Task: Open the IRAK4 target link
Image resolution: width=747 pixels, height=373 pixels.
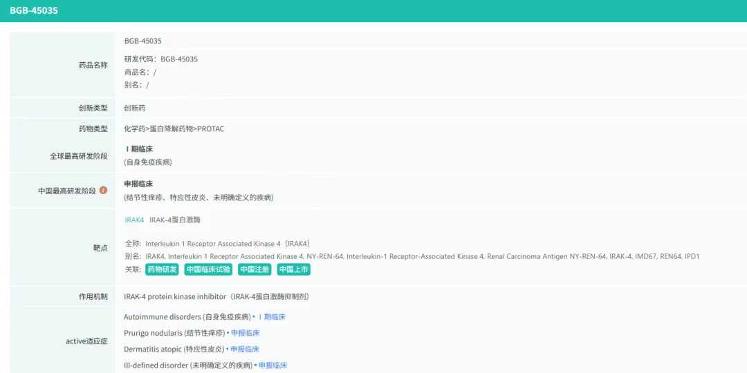Action: click(134, 220)
